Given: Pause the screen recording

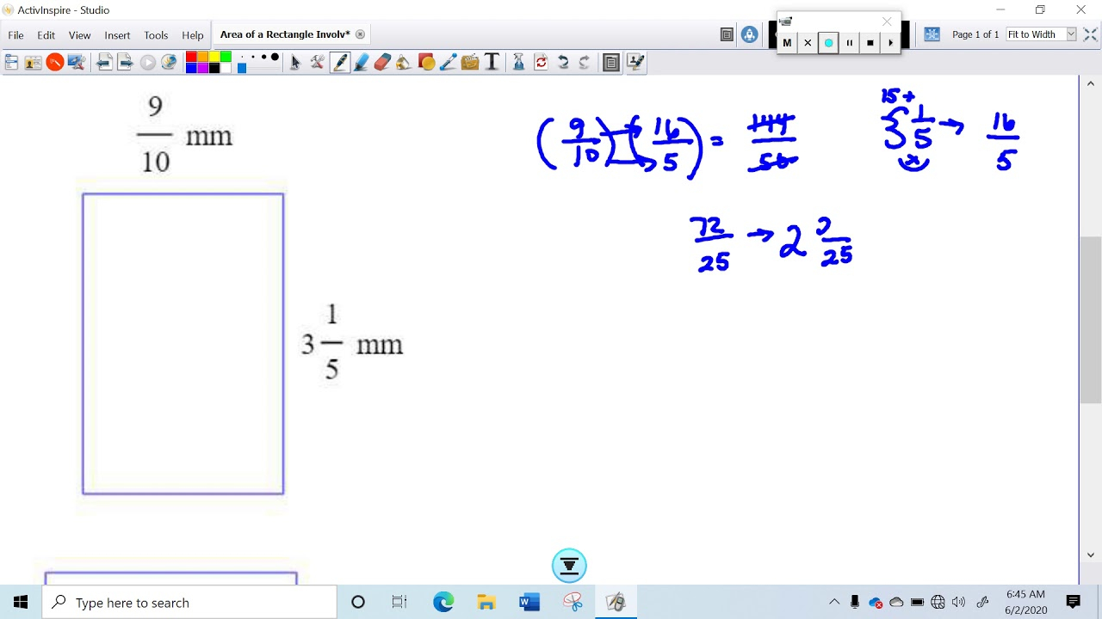Looking at the screenshot, I should click(x=849, y=42).
